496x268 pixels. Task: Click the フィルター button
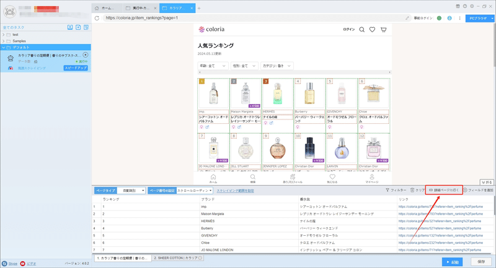click(396, 190)
